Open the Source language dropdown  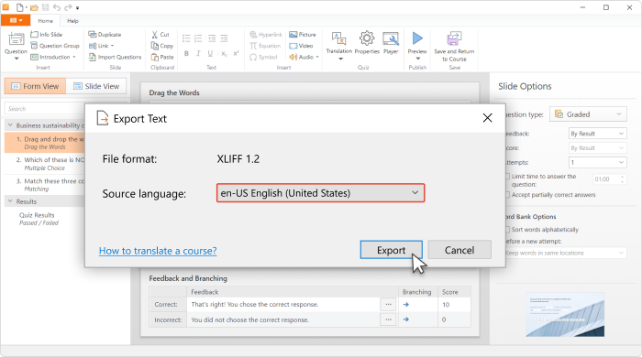pyautogui.click(x=321, y=193)
